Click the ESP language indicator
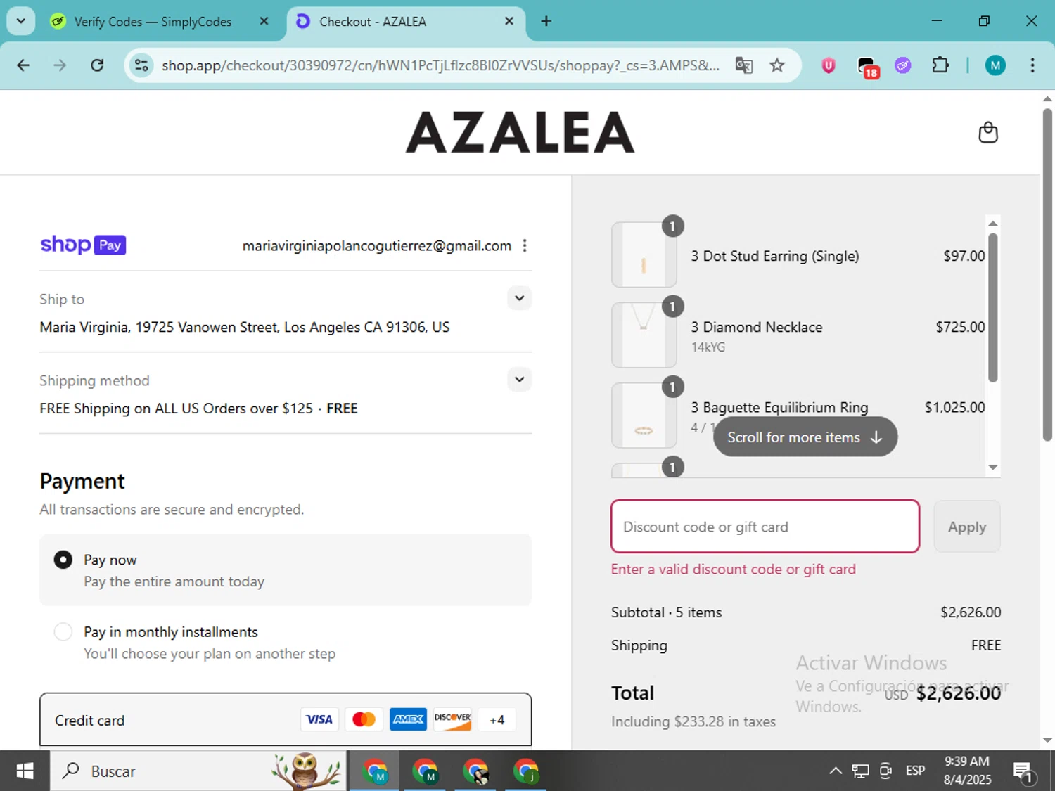Viewport: 1055px width, 791px height. 915,771
